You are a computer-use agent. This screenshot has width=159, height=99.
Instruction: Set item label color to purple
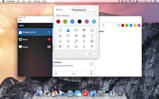(139, 25)
